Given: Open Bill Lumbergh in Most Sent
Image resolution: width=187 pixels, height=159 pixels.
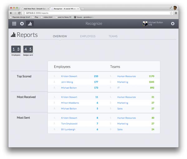Looking at the screenshot, I should 68,129.
